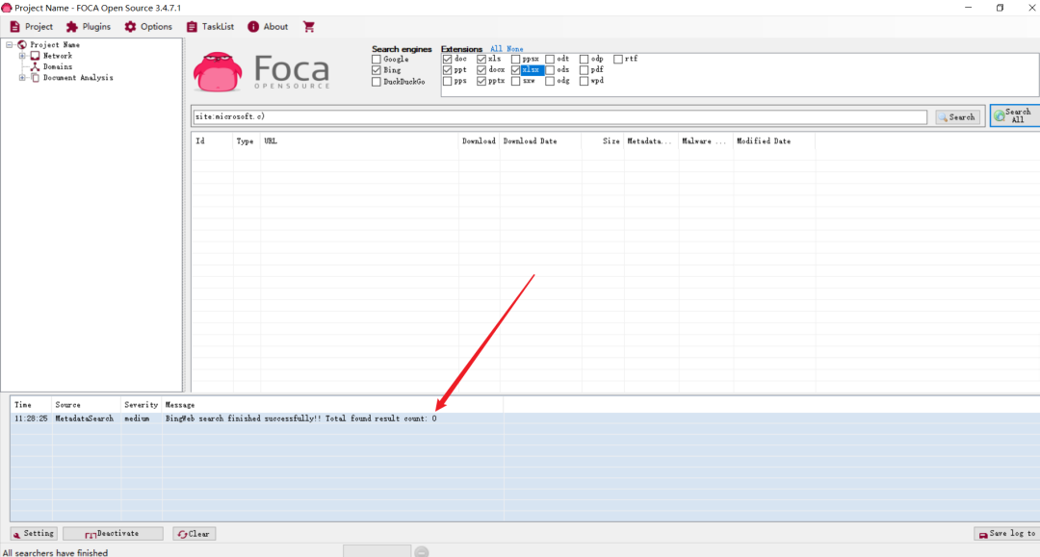Uncheck the docx extension
The image size is (1040, 557).
click(481, 70)
